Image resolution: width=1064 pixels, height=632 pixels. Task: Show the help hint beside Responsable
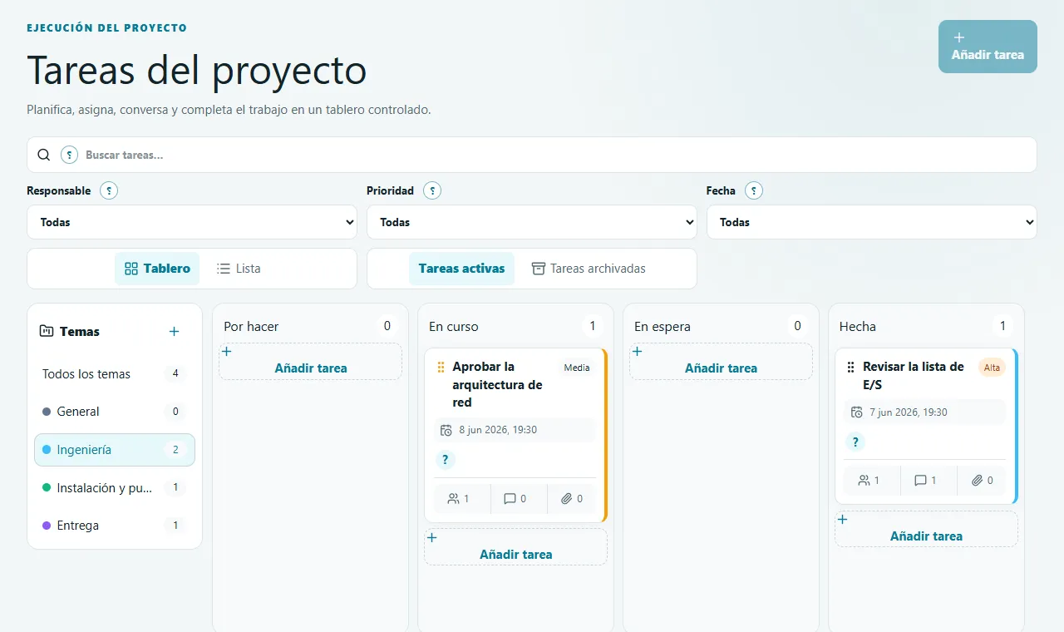coord(109,190)
